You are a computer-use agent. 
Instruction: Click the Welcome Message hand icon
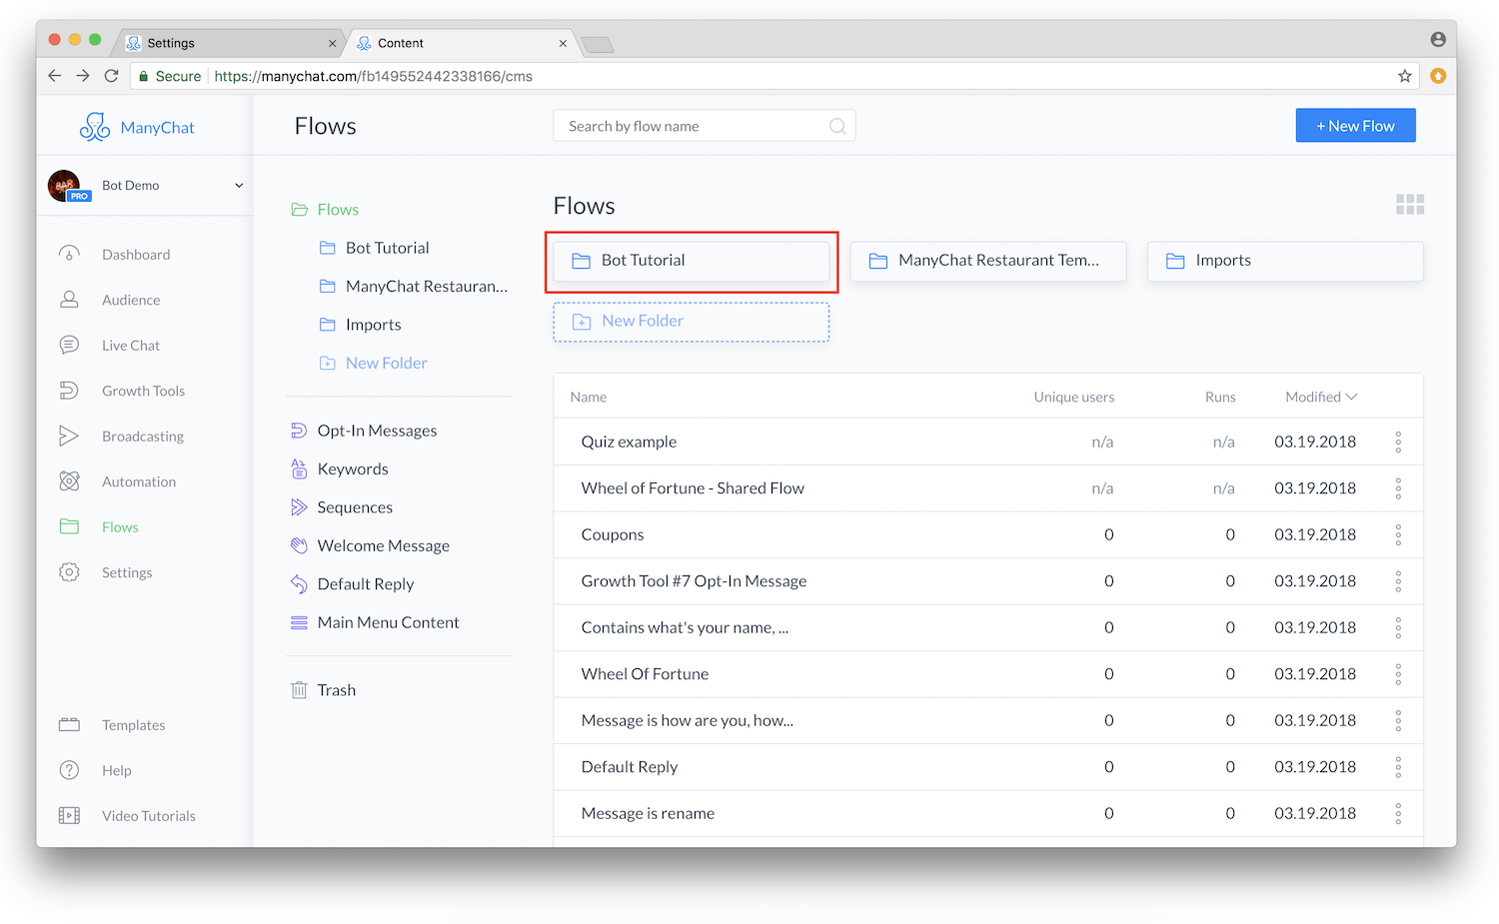coord(299,545)
